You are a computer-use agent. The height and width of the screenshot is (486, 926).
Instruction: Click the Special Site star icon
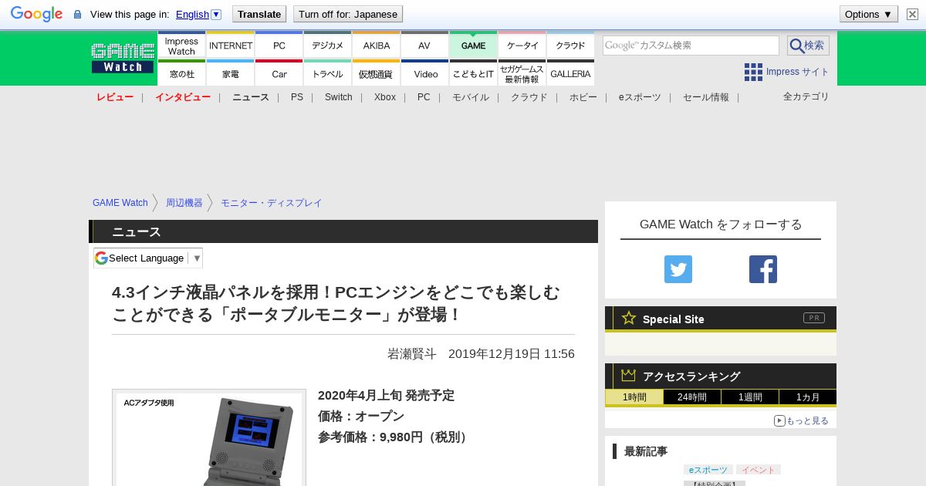tap(629, 318)
